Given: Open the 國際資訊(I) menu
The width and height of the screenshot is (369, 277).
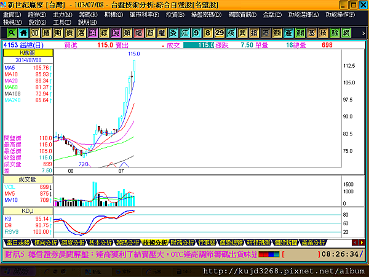Looking at the screenshot, I should 242,15.
